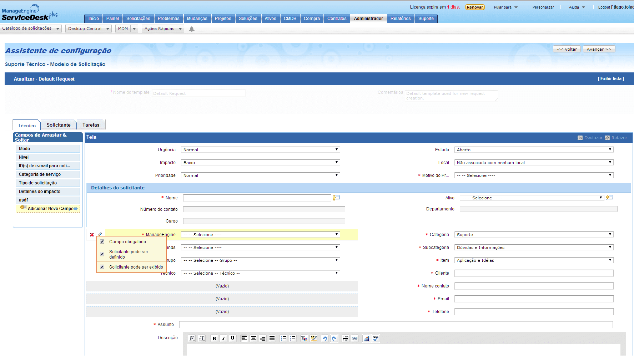Click the Logout link
Image resolution: width=634 pixels, height=357 pixels.
604,7
